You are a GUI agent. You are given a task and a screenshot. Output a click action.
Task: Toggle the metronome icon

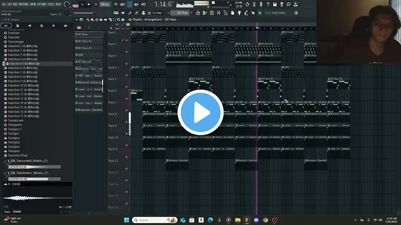116,4
